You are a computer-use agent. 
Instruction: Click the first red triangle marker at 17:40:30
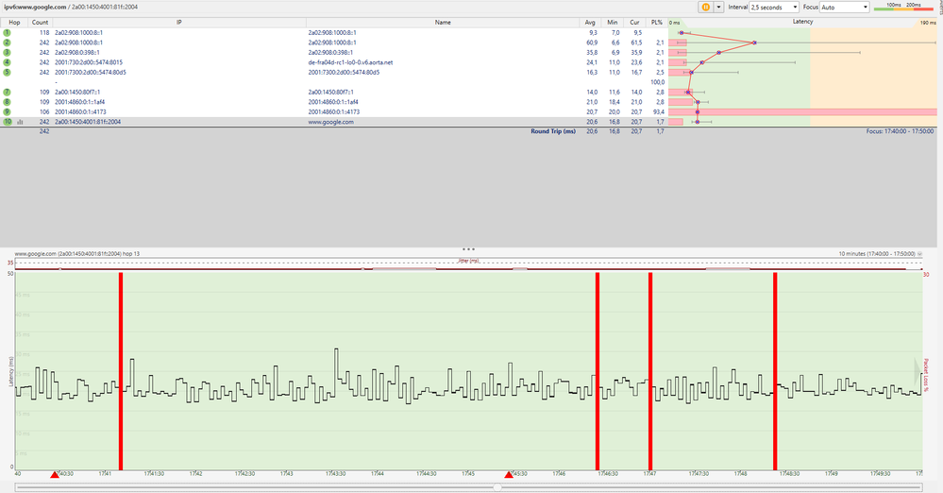[54, 474]
